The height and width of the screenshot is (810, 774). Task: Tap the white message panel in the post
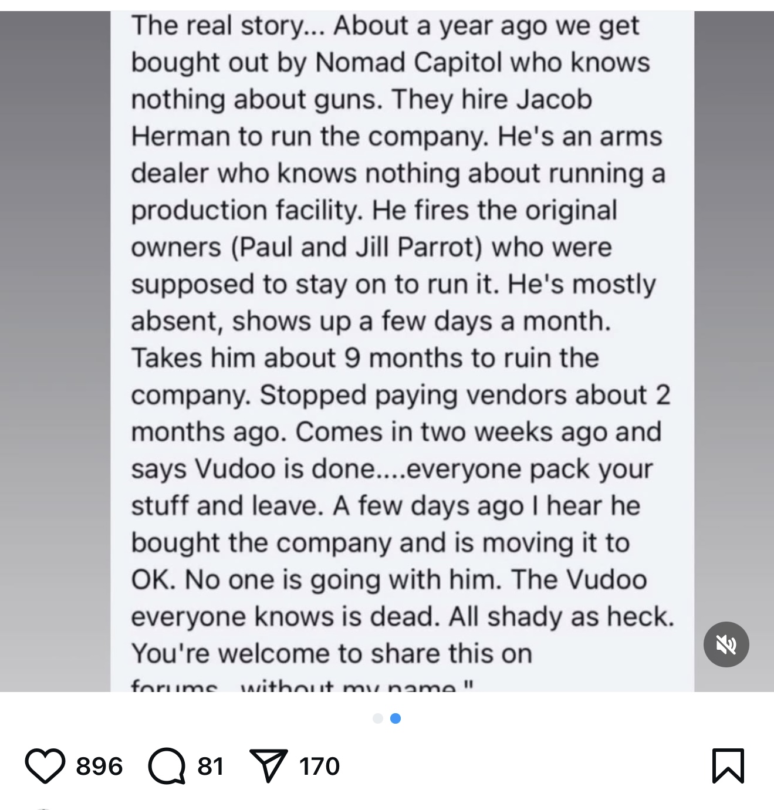tap(403, 351)
